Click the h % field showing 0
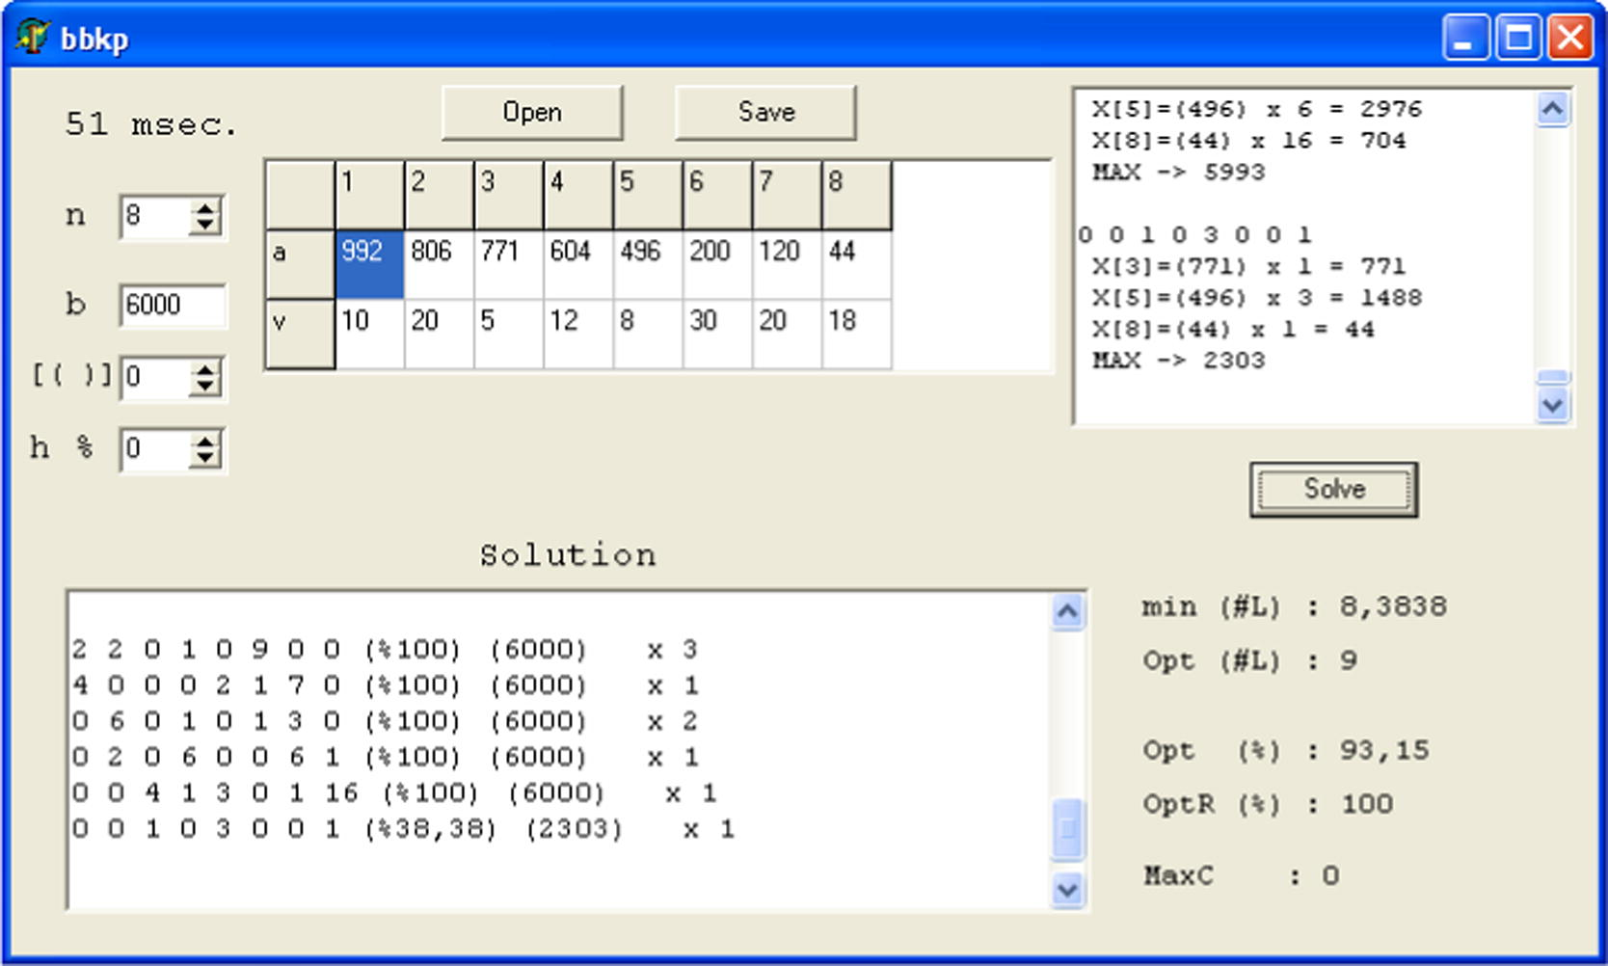This screenshot has height=966, width=1608. [155, 449]
